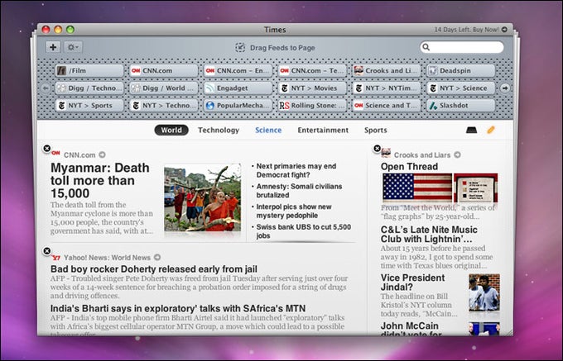Open Vice President Jindal? article
The width and height of the screenshot is (563, 361).
412,283
